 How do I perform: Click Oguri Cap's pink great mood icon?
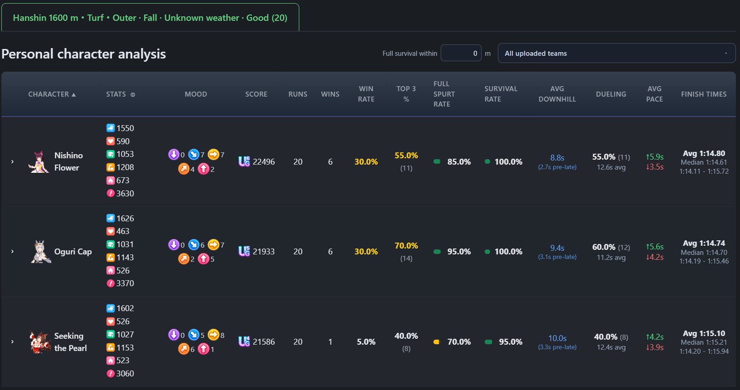coord(204,259)
